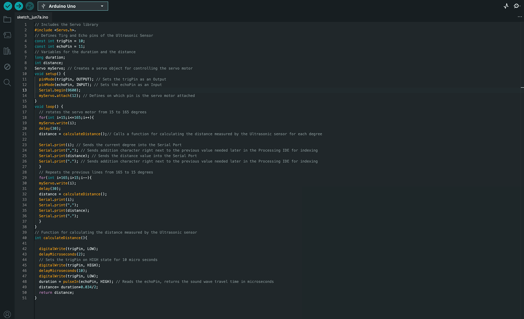Expand the Arduino Uno board selector dropdown
The width and height of the screenshot is (524, 319).
click(x=73, y=6)
